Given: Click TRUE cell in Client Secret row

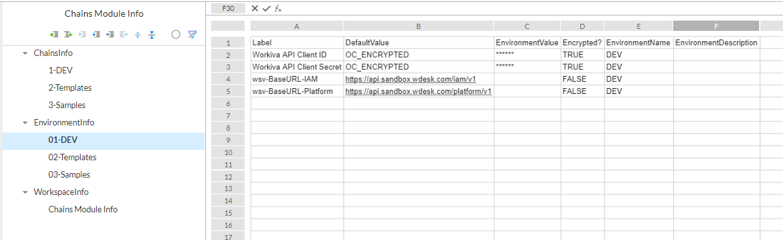Looking at the screenshot, I should [582, 67].
